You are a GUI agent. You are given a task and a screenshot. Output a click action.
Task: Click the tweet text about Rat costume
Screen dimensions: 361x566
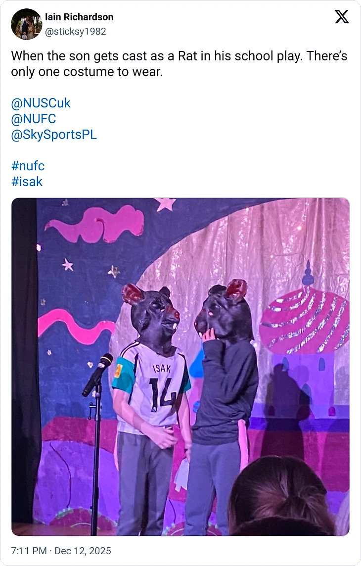[179, 64]
